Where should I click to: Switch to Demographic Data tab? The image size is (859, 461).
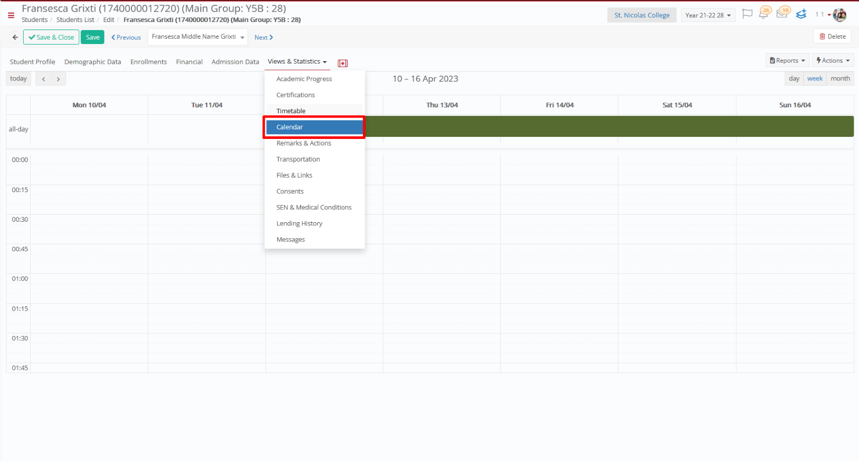click(93, 62)
